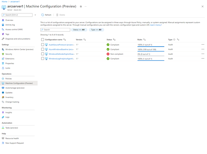
Task: Click the Overview sidebar icon
Action: click(3, 20)
